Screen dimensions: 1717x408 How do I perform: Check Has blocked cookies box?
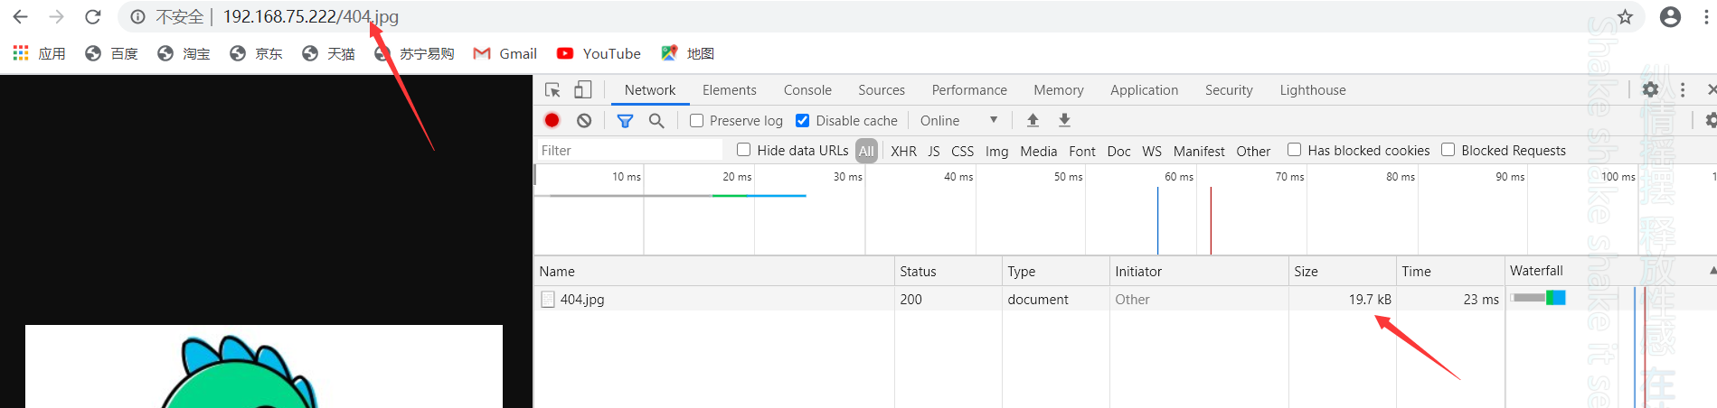(x=1294, y=150)
